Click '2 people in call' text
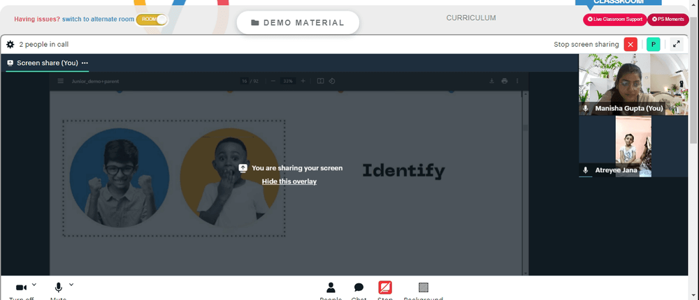This screenshot has height=300, width=699. coord(43,45)
